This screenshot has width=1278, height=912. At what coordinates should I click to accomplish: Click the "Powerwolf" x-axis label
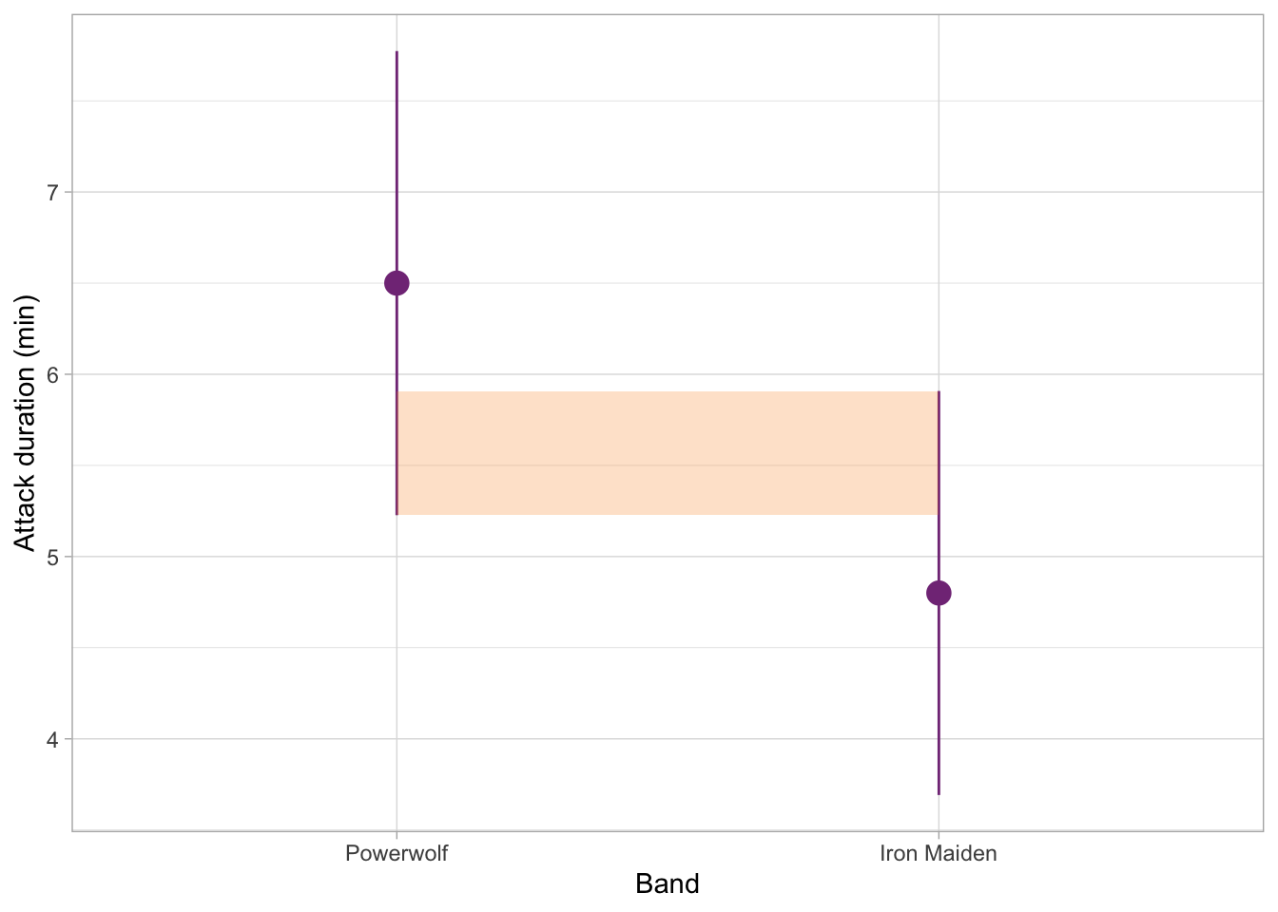click(x=397, y=853)
